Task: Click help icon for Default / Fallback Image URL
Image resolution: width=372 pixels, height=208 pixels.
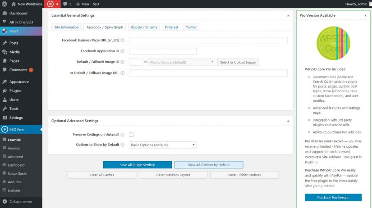Action: (x=122, y=73)
